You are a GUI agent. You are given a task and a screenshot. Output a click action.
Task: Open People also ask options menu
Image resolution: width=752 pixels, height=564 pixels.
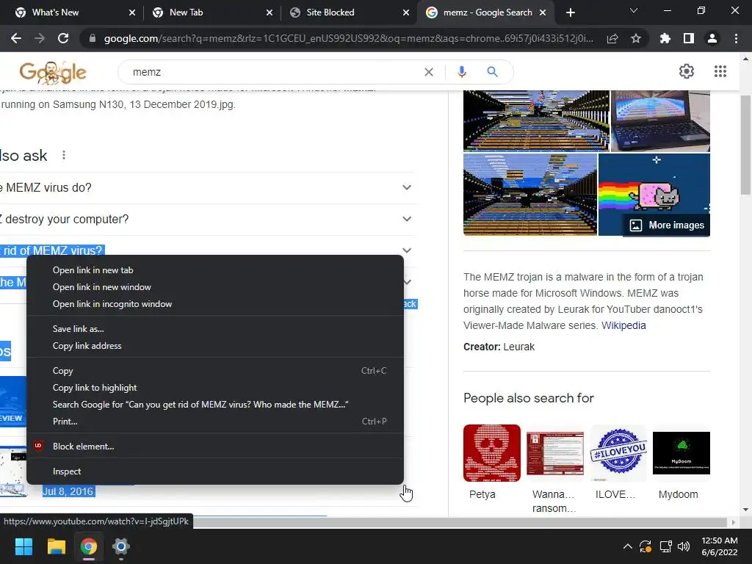pos(64,155)
